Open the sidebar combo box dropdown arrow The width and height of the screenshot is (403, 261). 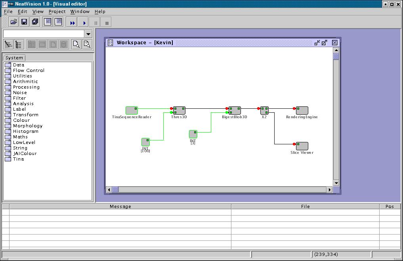(x=88, y=34)
